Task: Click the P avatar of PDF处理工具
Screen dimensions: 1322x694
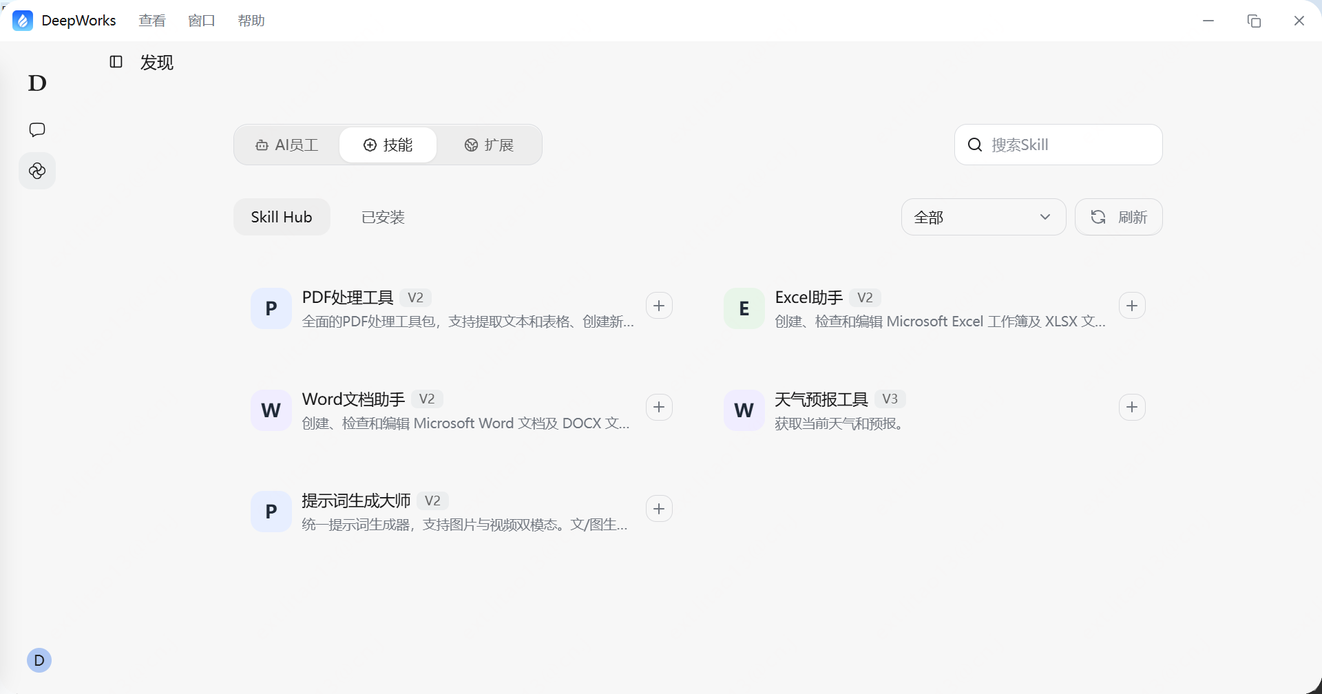Action: pos(271,308)
